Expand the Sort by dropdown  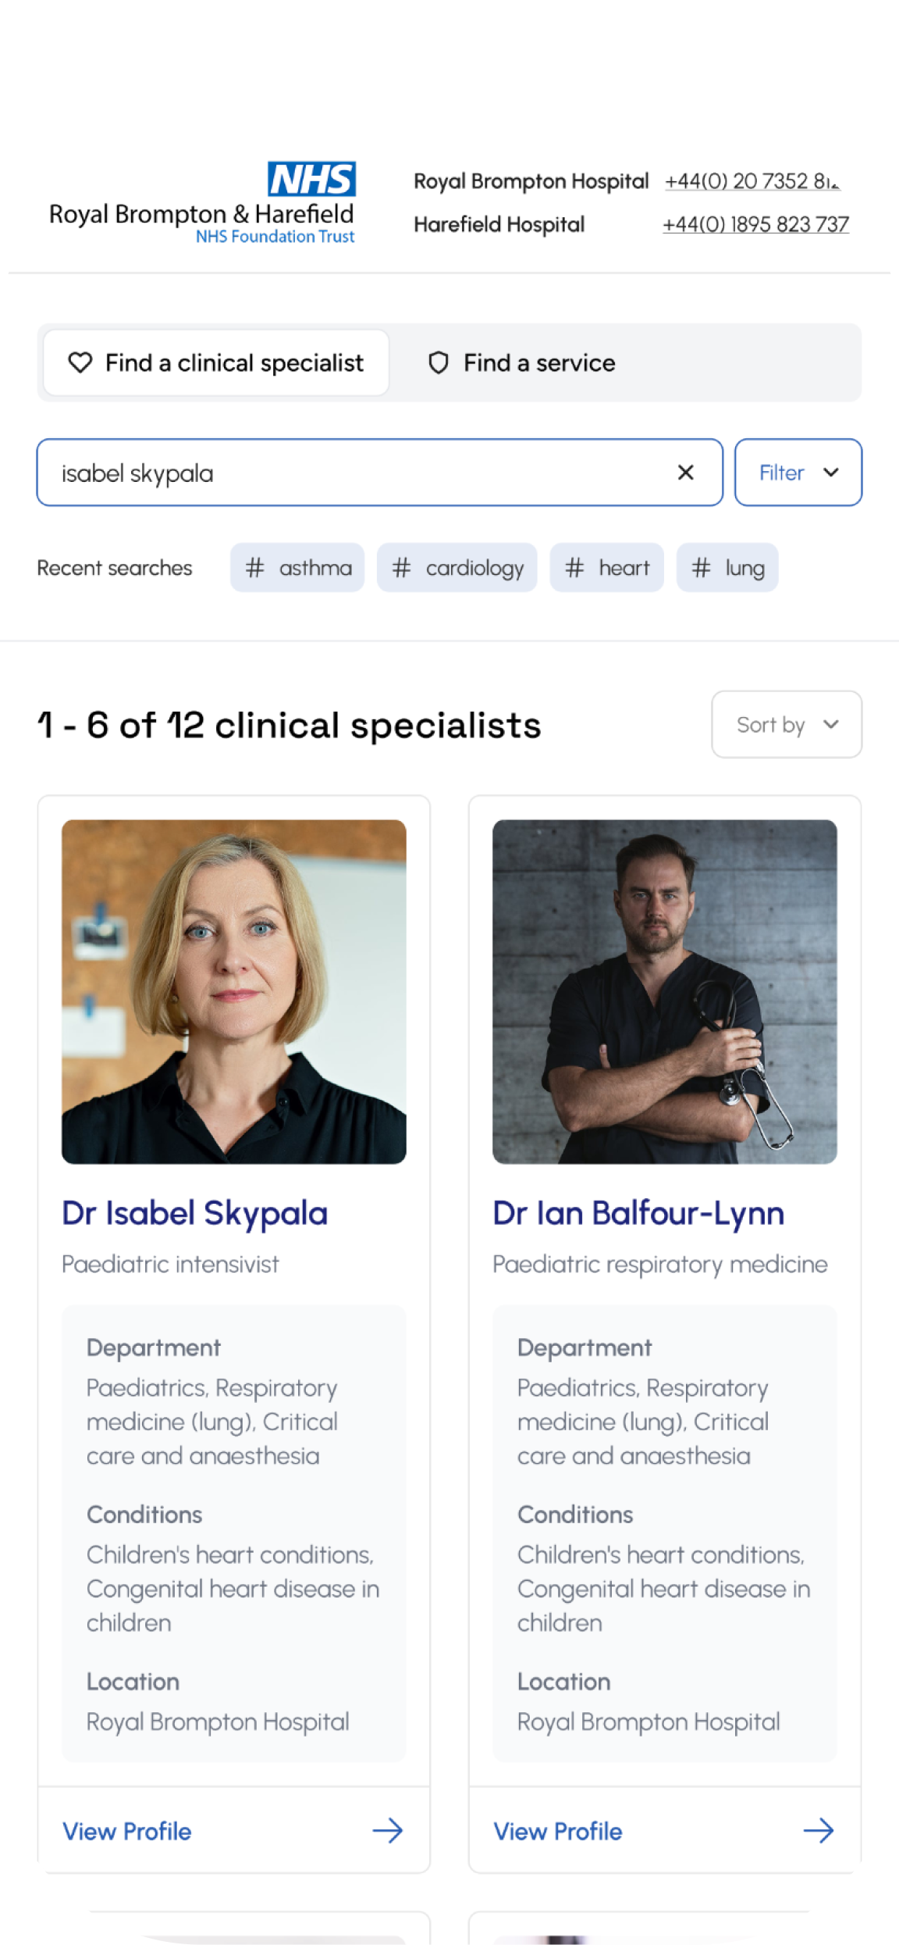click(786, 725)
